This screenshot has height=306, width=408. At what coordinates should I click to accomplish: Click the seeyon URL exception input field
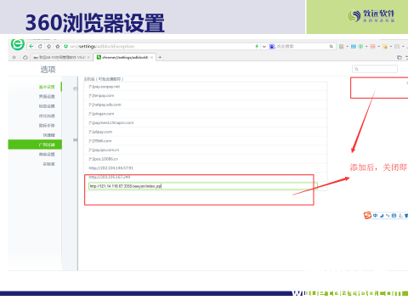click(203, 186)
